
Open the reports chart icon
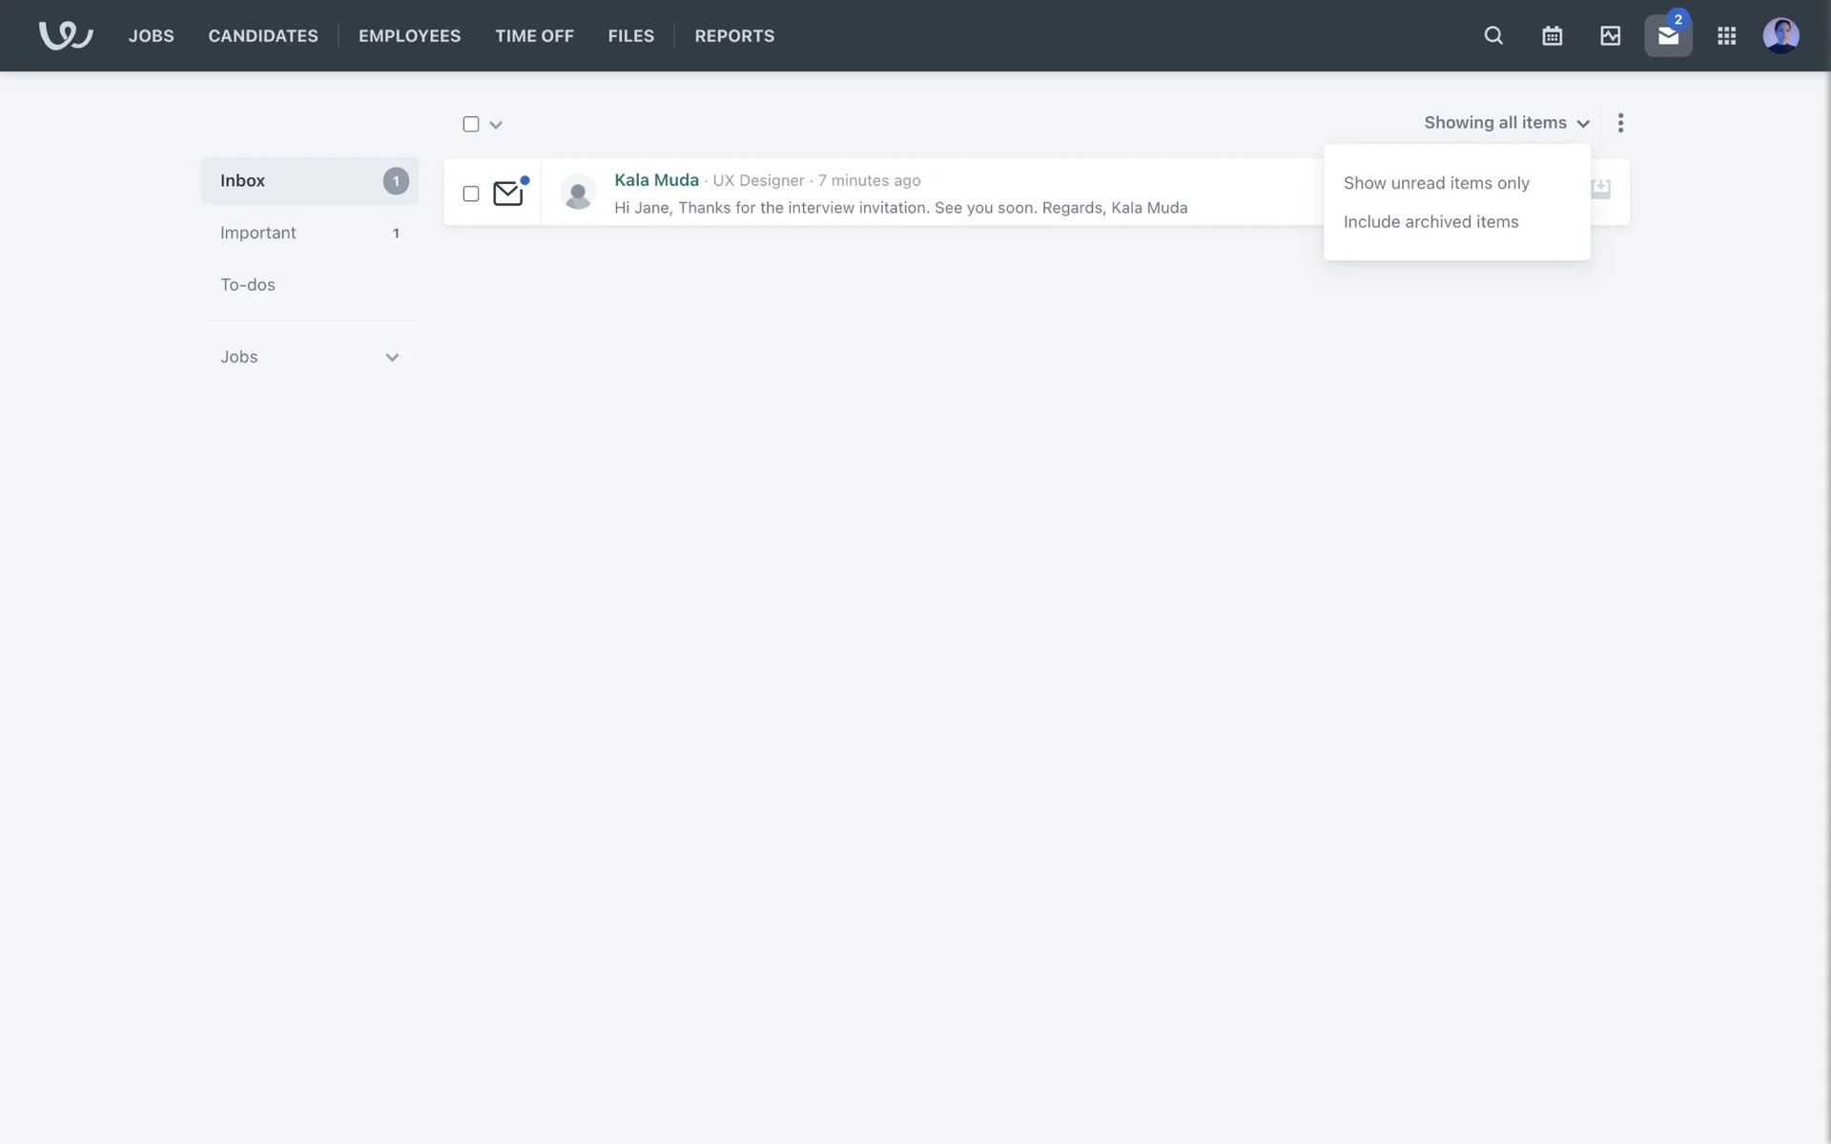pos(1610,35)
